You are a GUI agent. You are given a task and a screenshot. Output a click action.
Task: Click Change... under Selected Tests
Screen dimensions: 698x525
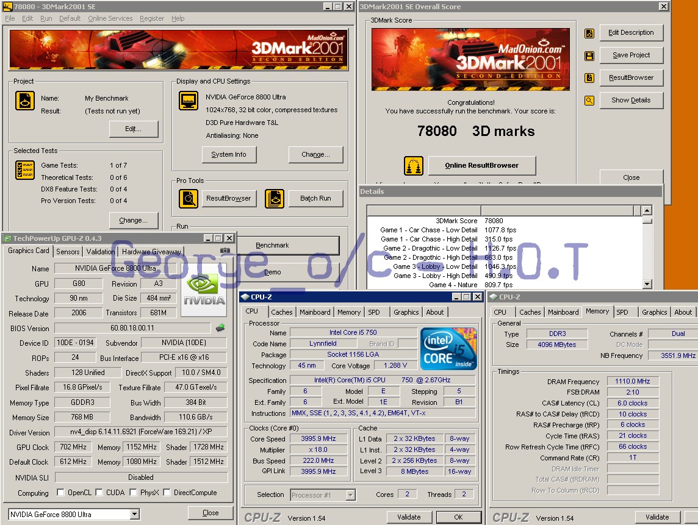134,220
